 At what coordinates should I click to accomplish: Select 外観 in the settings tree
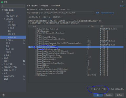(x=7, y=13)
